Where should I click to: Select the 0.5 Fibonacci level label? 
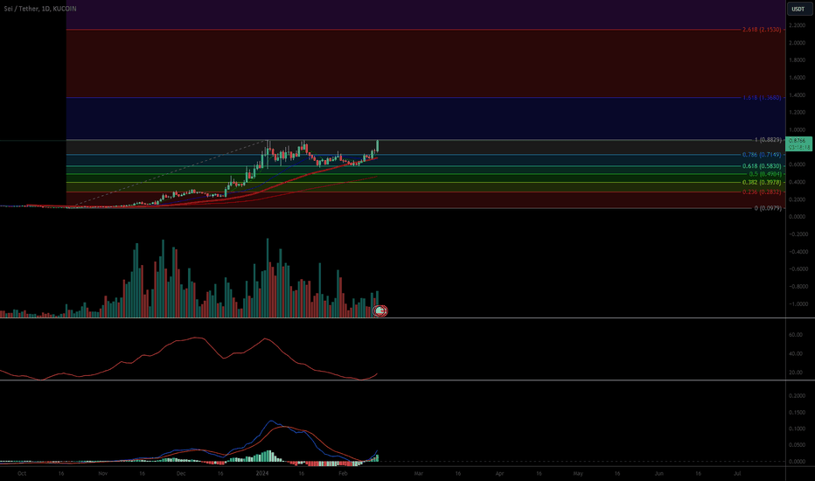764,174
